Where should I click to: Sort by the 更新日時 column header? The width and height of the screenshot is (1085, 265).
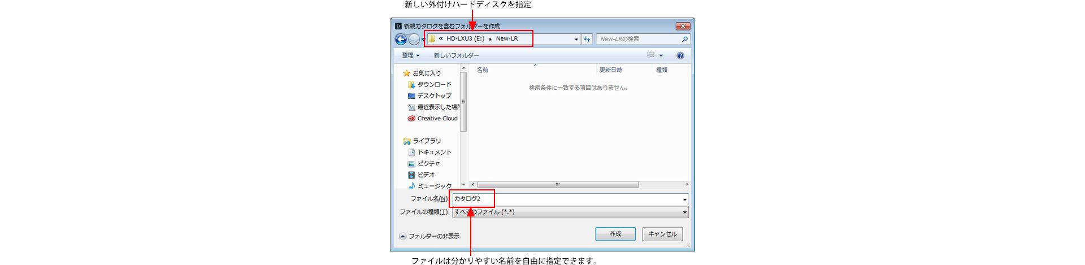pos(610,70)
